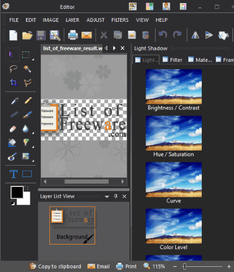
Task: Print using the toolbar printer icon
Action: 73,35
